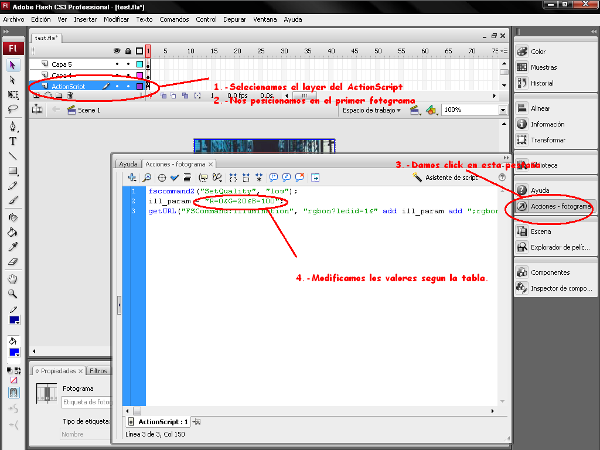Click Add new item to script plus icon
The image size is (600, 450).
132,178
